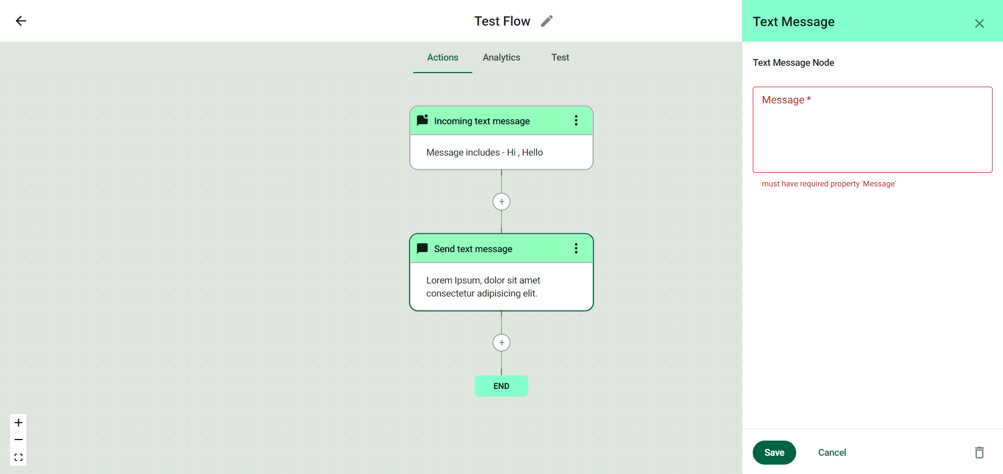Open the Test tab
1003x474 pixels.
(560, 57)
